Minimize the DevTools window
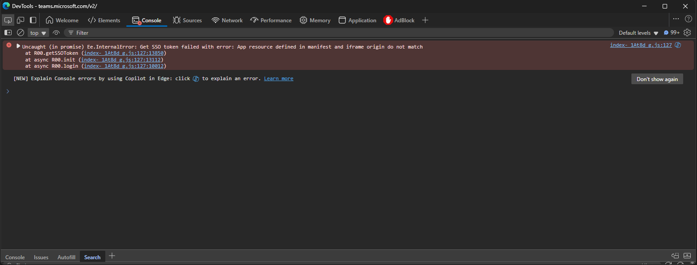The height and width of the screenshot is (265, 697). [644, 6]
